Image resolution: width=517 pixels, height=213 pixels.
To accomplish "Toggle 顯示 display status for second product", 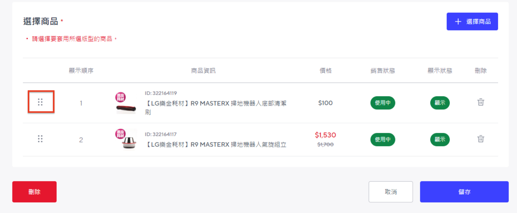I will [440, 139].
